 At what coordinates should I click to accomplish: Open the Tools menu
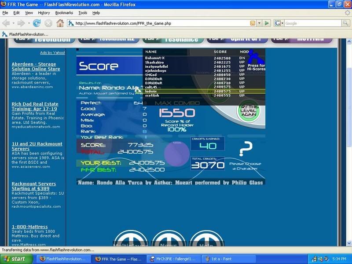click(x=83, y=13)
